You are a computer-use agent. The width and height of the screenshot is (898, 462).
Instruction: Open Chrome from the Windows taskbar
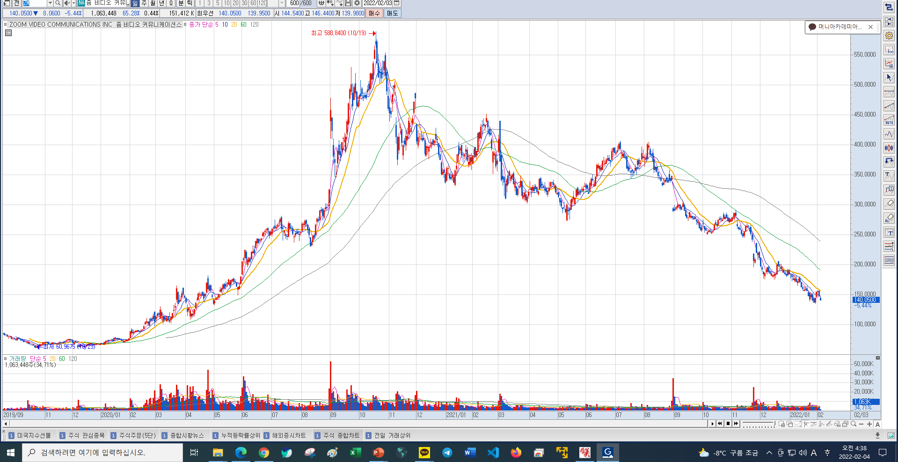(x=264, y=452)
